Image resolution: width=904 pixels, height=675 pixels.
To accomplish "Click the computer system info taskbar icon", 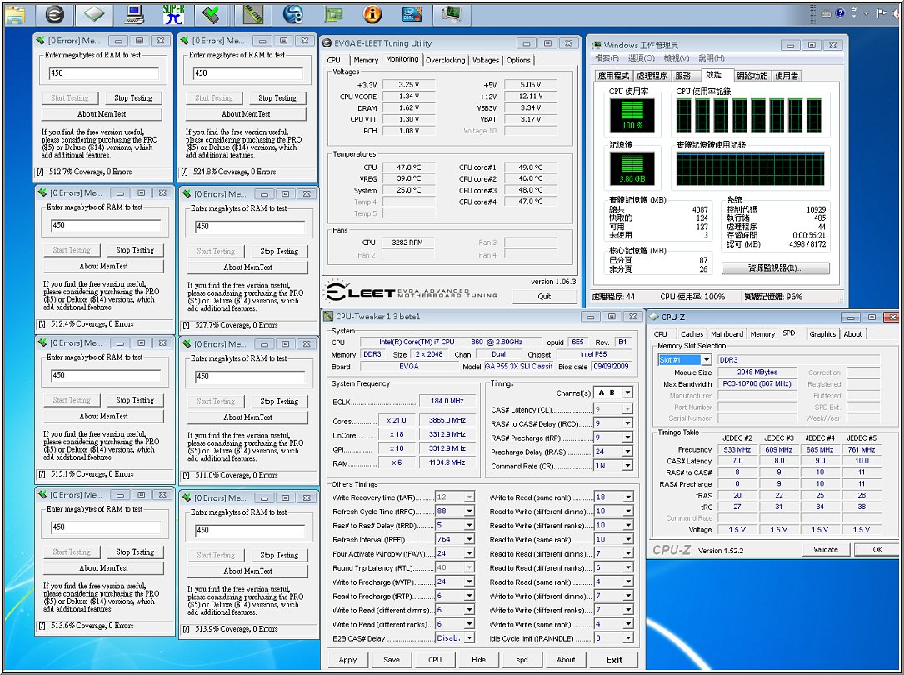I will (x=134, y=14).
